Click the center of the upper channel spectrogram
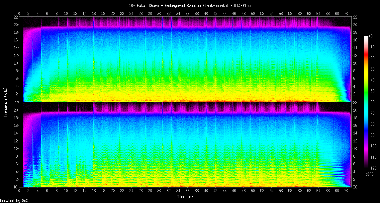The image size is (380, 203). coord(185,59)
